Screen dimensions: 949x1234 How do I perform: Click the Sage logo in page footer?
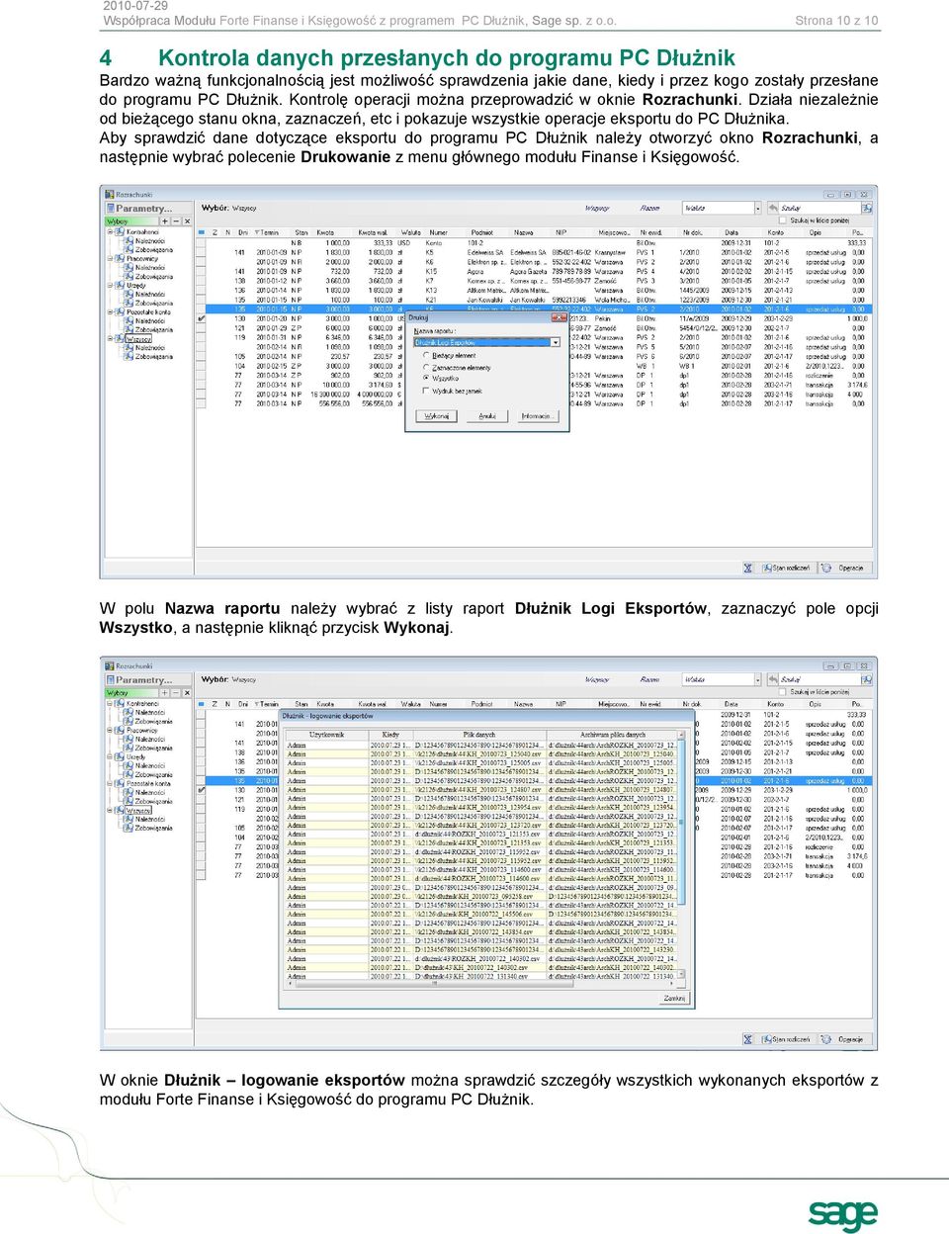click(x=842, y=1214)
